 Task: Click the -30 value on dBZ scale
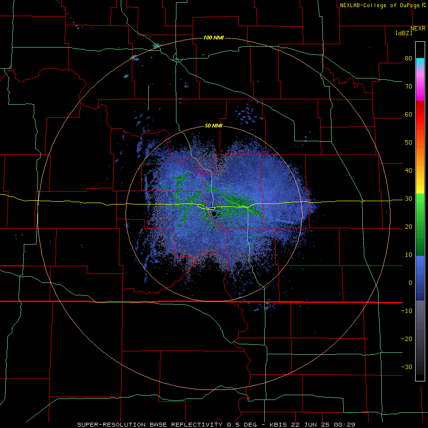tap(407, 367)
